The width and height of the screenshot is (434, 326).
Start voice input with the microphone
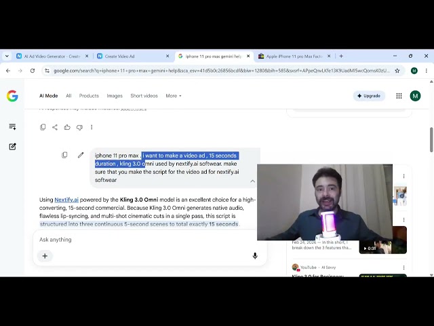point(255,256)
